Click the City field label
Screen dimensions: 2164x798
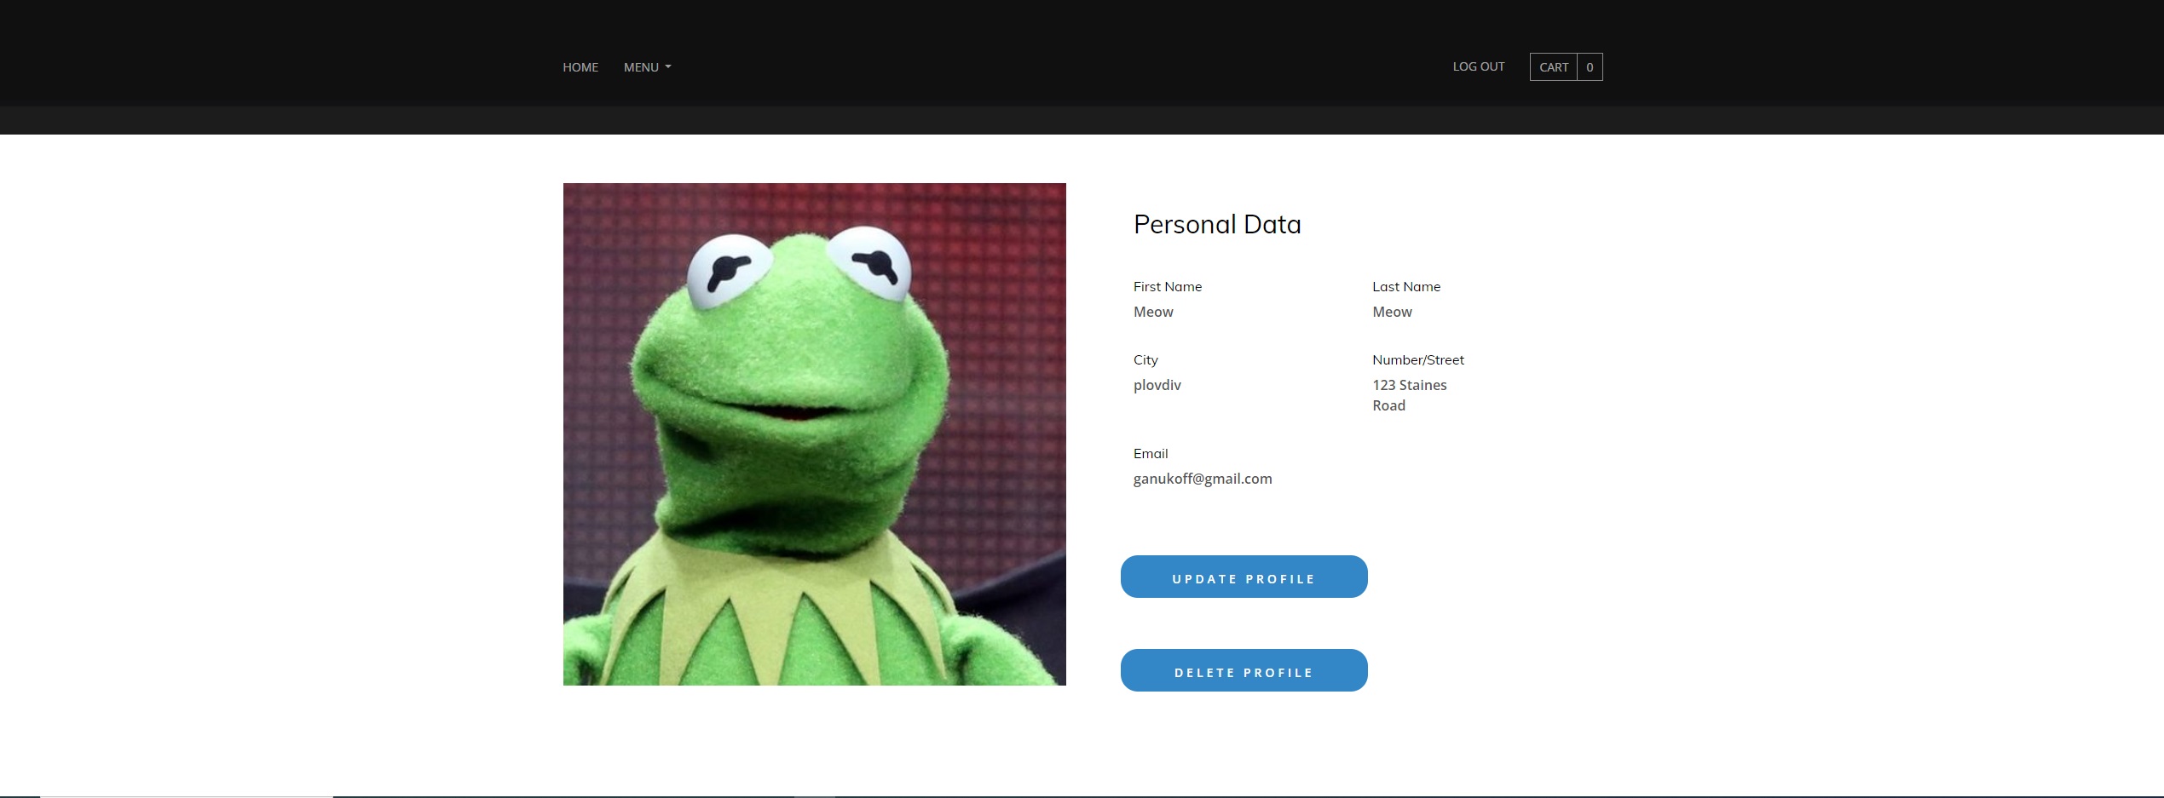tap(1145, 359)
